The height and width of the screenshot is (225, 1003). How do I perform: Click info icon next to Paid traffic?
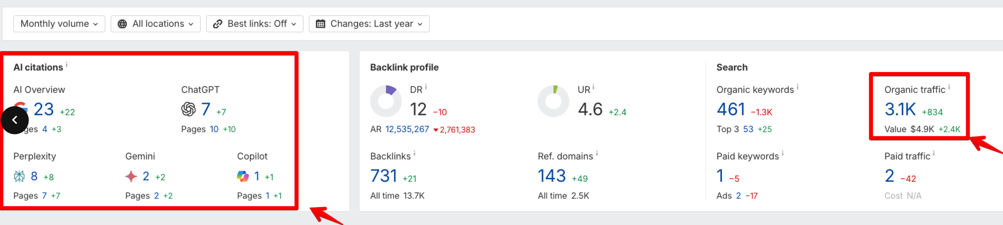[x=934, y=154]
